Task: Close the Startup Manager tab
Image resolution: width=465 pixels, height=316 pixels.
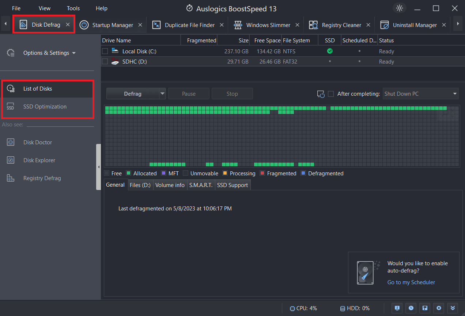Action: click(140, 25)
